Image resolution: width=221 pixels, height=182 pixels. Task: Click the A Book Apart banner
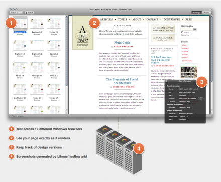163,38
